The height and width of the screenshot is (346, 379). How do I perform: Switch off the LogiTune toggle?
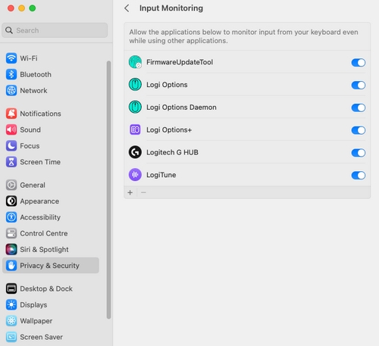tap(359, 175)
